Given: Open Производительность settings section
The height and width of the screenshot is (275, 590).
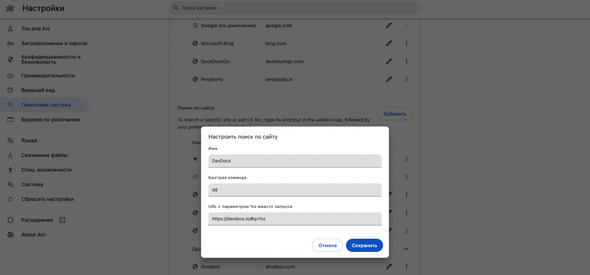Looking at the screenshot, I should pyautogui.click(x=45, y=76).
